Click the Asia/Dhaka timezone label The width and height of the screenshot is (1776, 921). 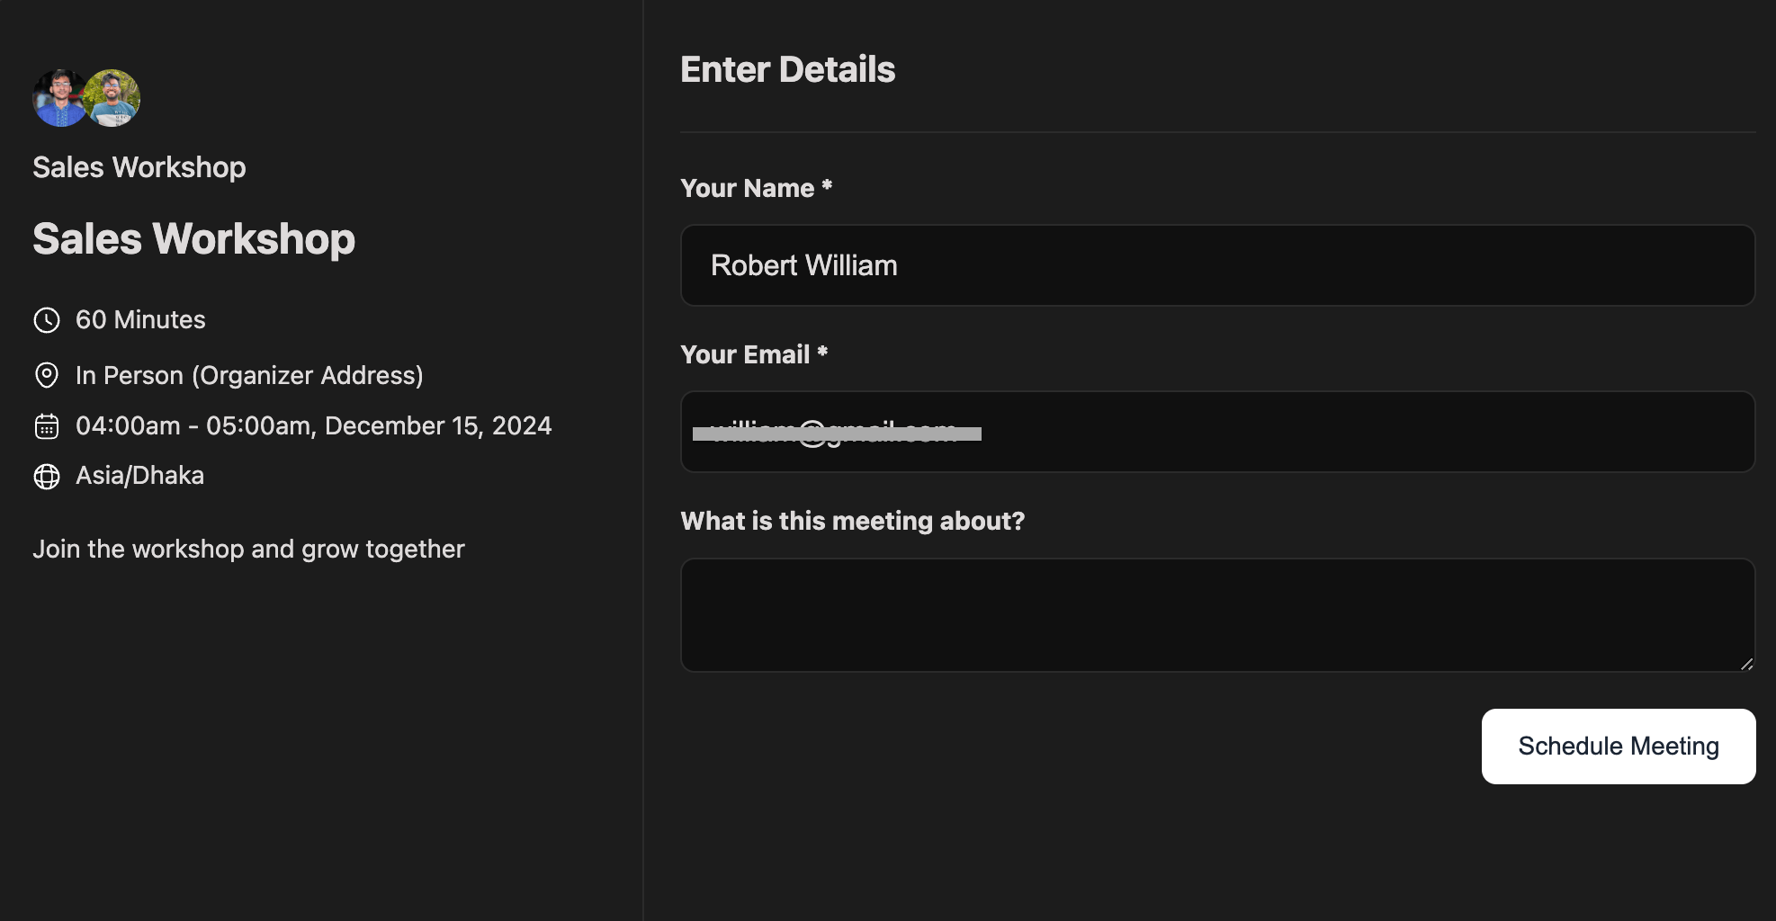[x=139, y=476]
